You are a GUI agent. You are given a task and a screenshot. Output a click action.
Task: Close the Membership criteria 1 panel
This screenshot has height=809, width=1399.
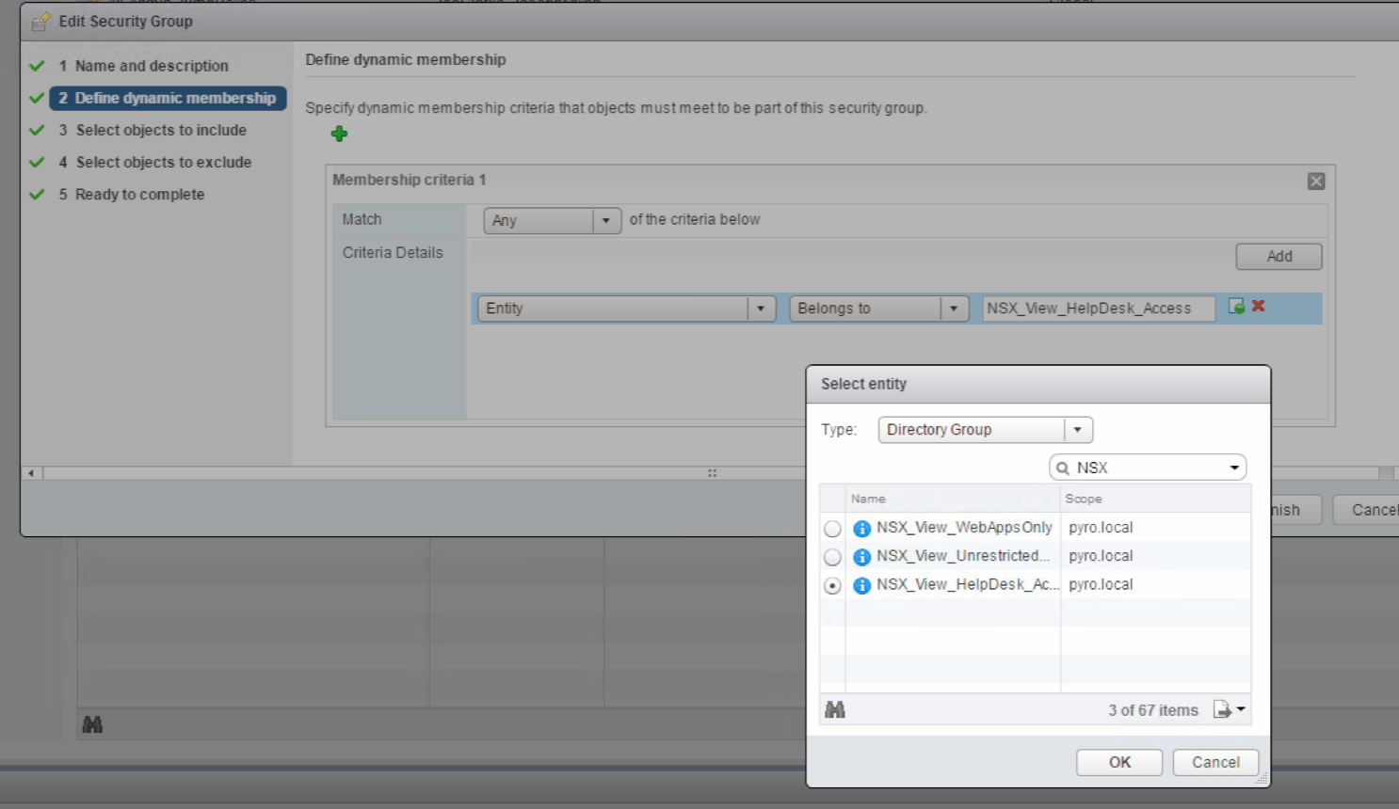[x=1315, y=182]
